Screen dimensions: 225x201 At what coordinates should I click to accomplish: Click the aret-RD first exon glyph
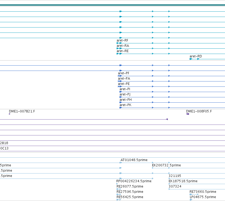[x=191, y=59]
